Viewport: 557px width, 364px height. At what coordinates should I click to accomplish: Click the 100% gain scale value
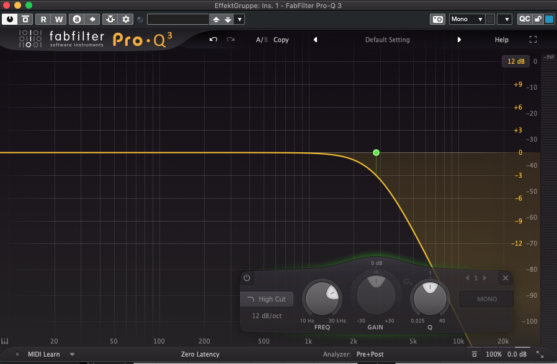(x=493, y=354)
